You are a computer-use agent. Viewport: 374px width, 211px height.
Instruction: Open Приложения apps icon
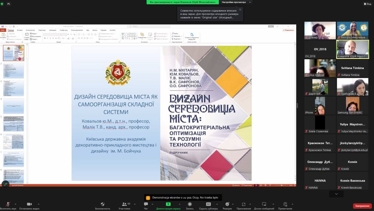(244, 204)
